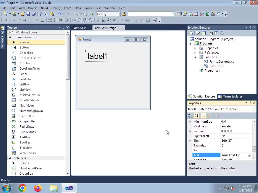Switch to the Team Explorer tab
258x193 pixels.
pyautogui.click(x=230, y=96)
